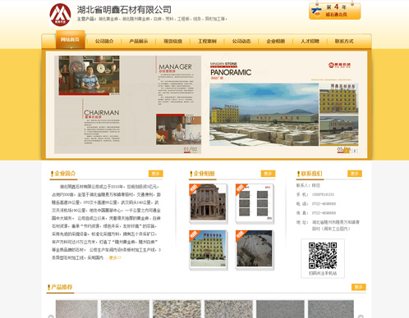409x318 pixels.
Task: Click the fifth product thumbnail in 产品推荐
Action: pos(280,309)
